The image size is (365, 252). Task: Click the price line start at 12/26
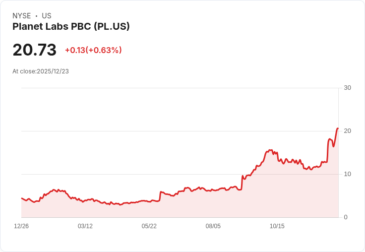pos(22,198)
